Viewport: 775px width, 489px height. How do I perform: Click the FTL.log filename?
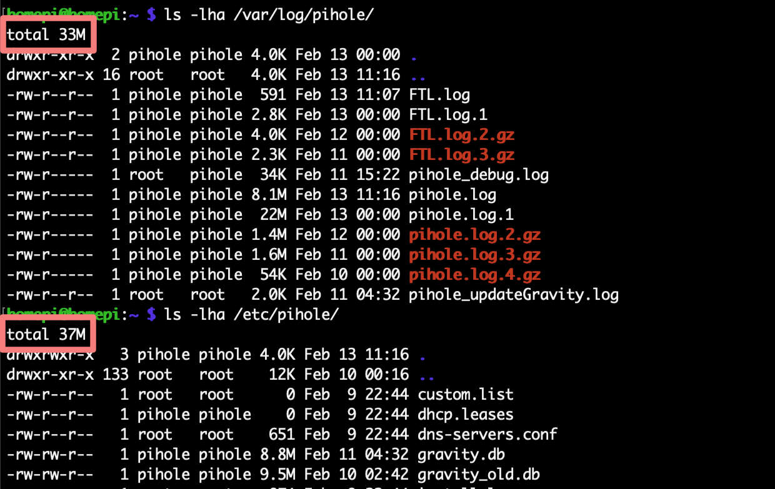pyautogui.click(x=439, y=95)
